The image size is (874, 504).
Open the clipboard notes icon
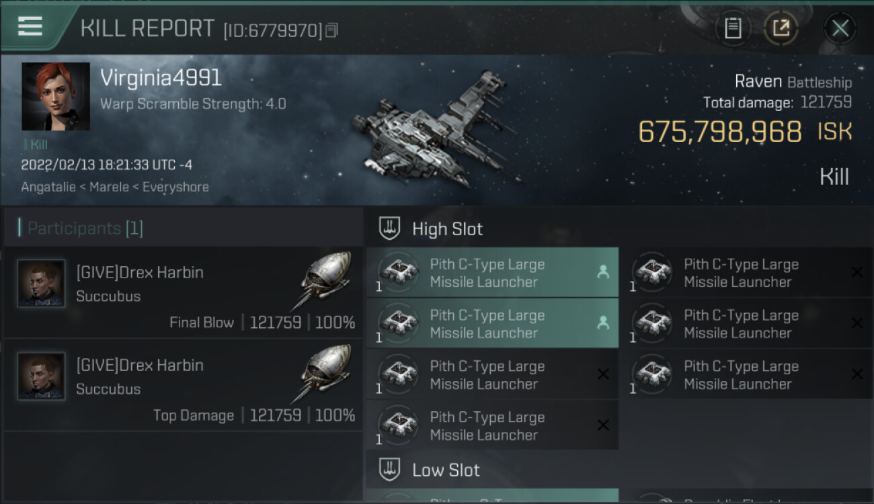tap(733, 28)
